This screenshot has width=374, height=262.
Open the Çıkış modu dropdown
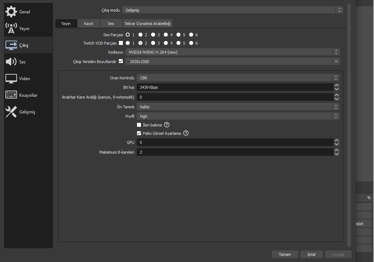pos(233,10)
